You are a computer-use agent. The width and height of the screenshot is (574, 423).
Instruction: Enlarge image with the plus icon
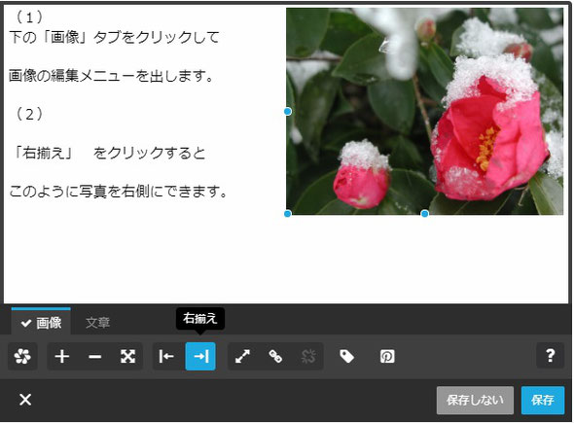point(62,356)
